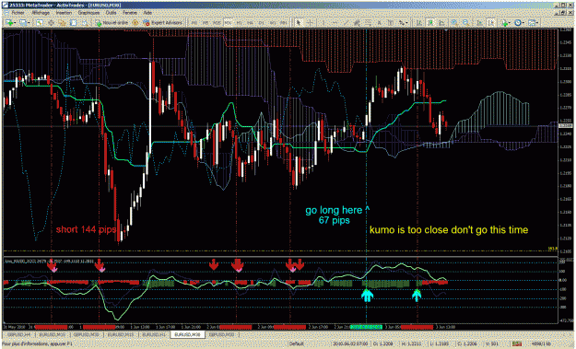
Task: Open the Insertion menu
Action: coord(64,13)
